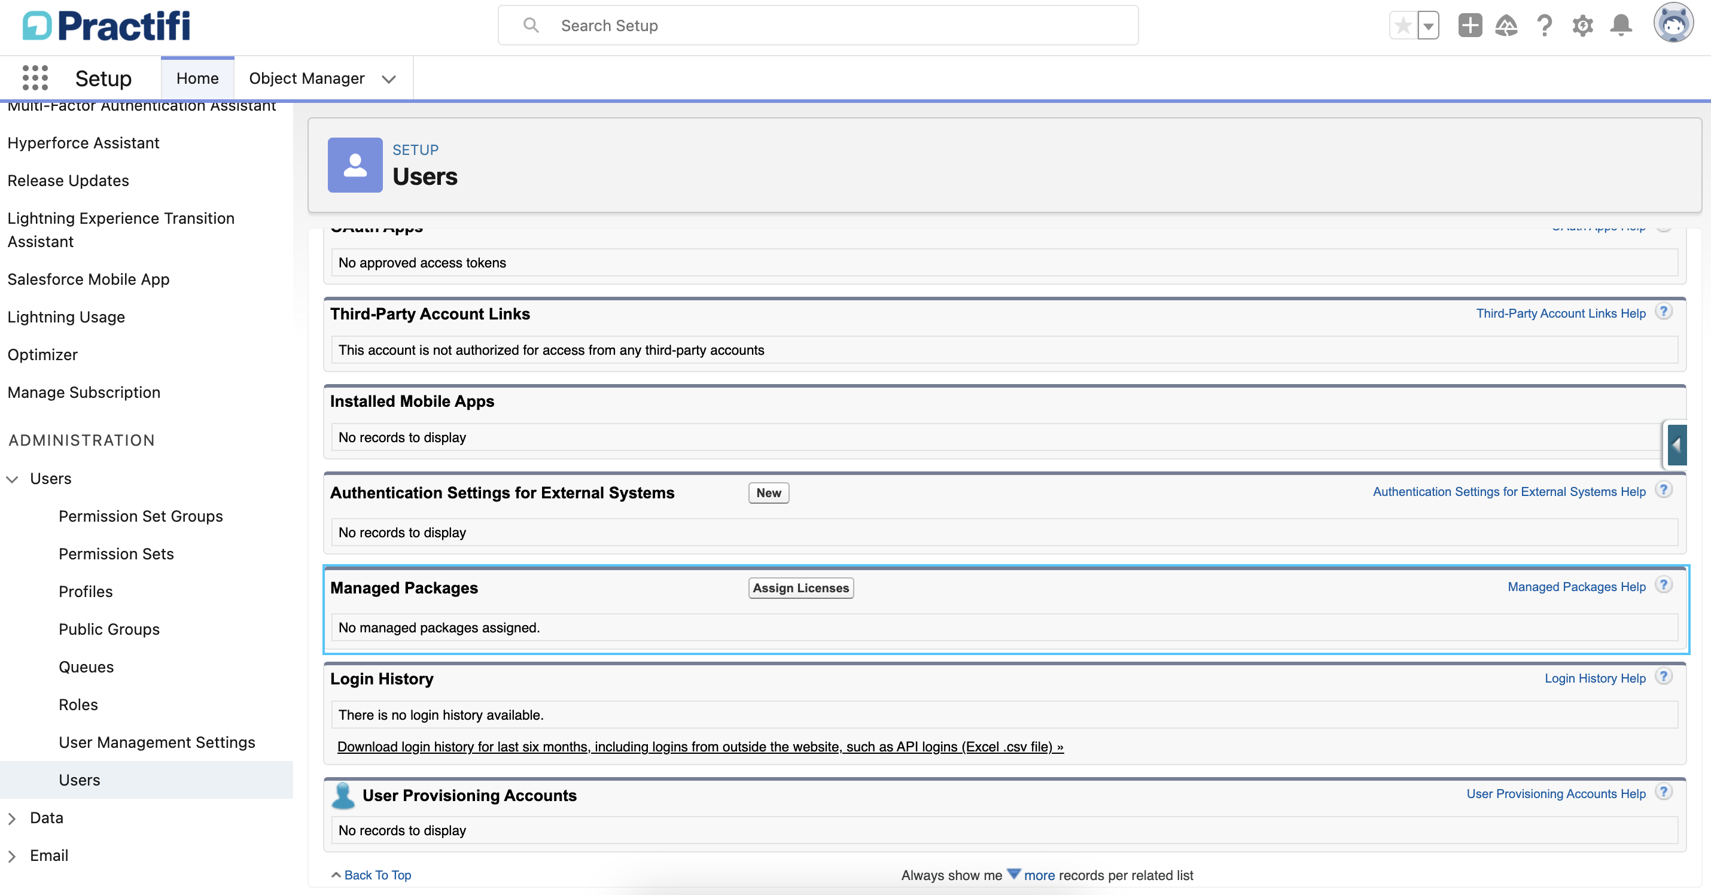This screenshot has width=1711, height=895.
Task: Open Managed Packages Help link
Action: tap(1576, 587)
